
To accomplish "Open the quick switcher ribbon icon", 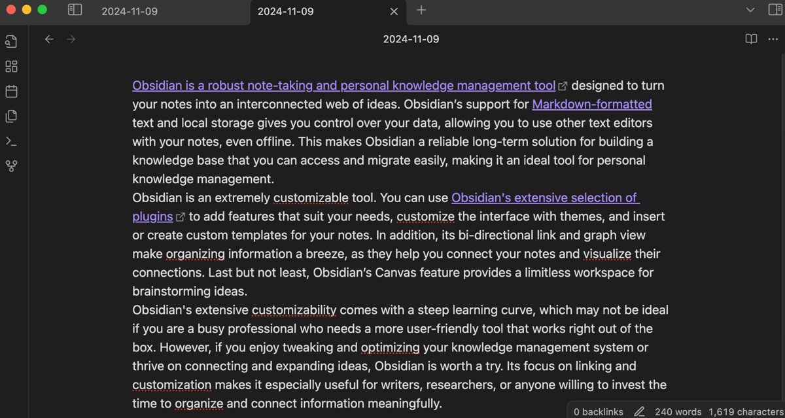I will [11, 42].
